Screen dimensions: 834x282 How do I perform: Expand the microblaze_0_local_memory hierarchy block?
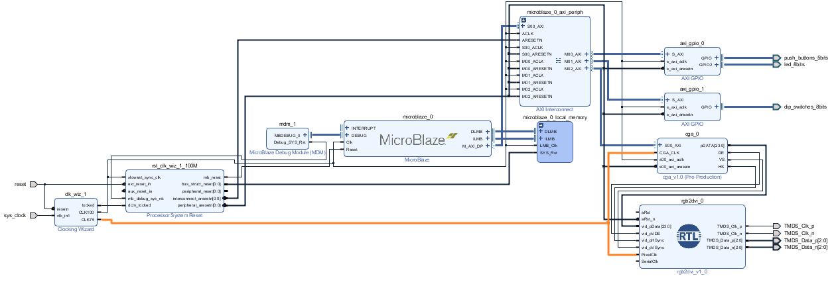(x=541, y=125)
